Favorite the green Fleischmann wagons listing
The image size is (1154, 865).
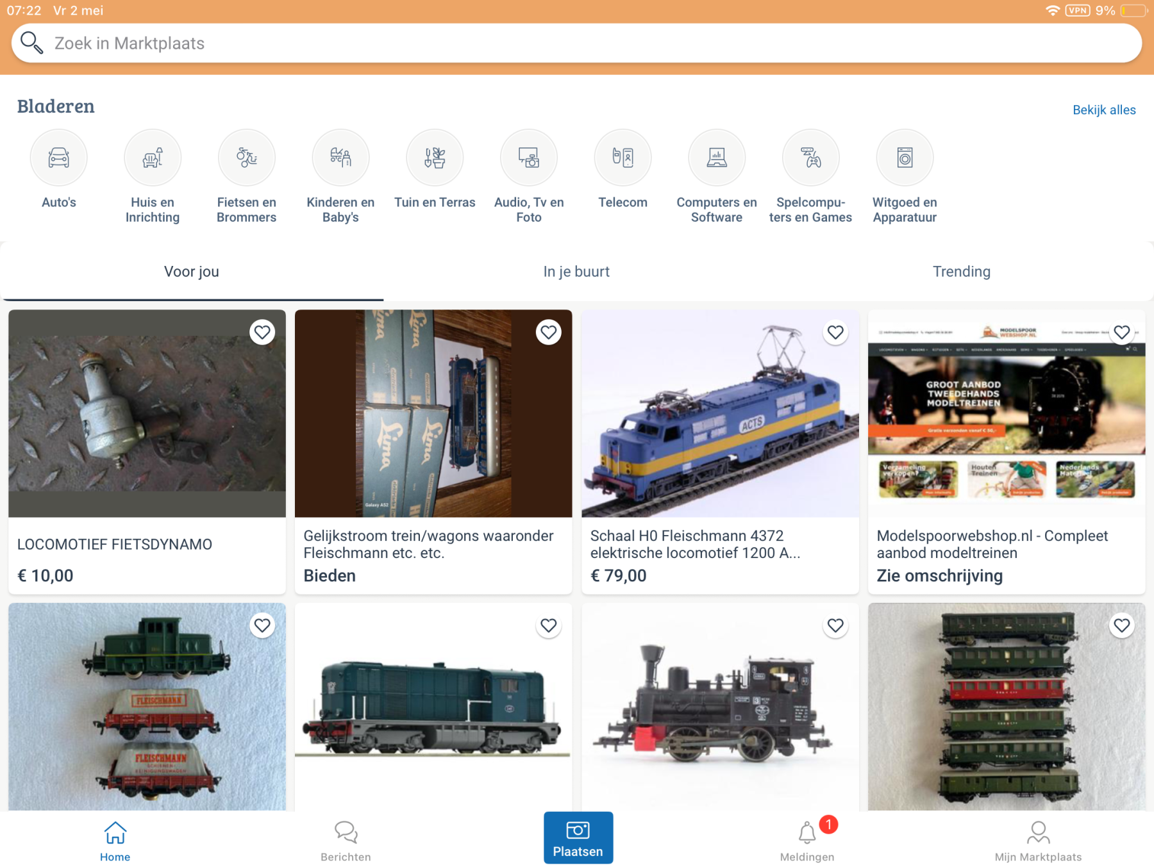[x=262, y=625]
